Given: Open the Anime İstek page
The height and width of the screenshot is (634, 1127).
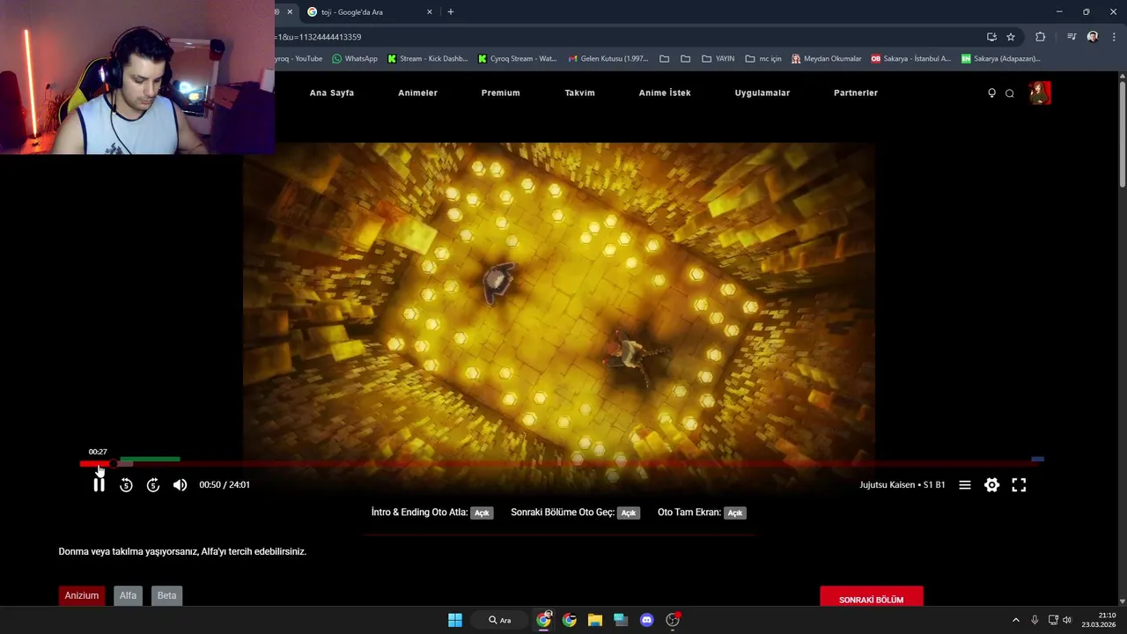Looking at the screenshot, I should 665,92.
